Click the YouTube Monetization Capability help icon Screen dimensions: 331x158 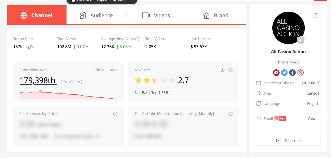pyautogui.click(x=230, y=114)
